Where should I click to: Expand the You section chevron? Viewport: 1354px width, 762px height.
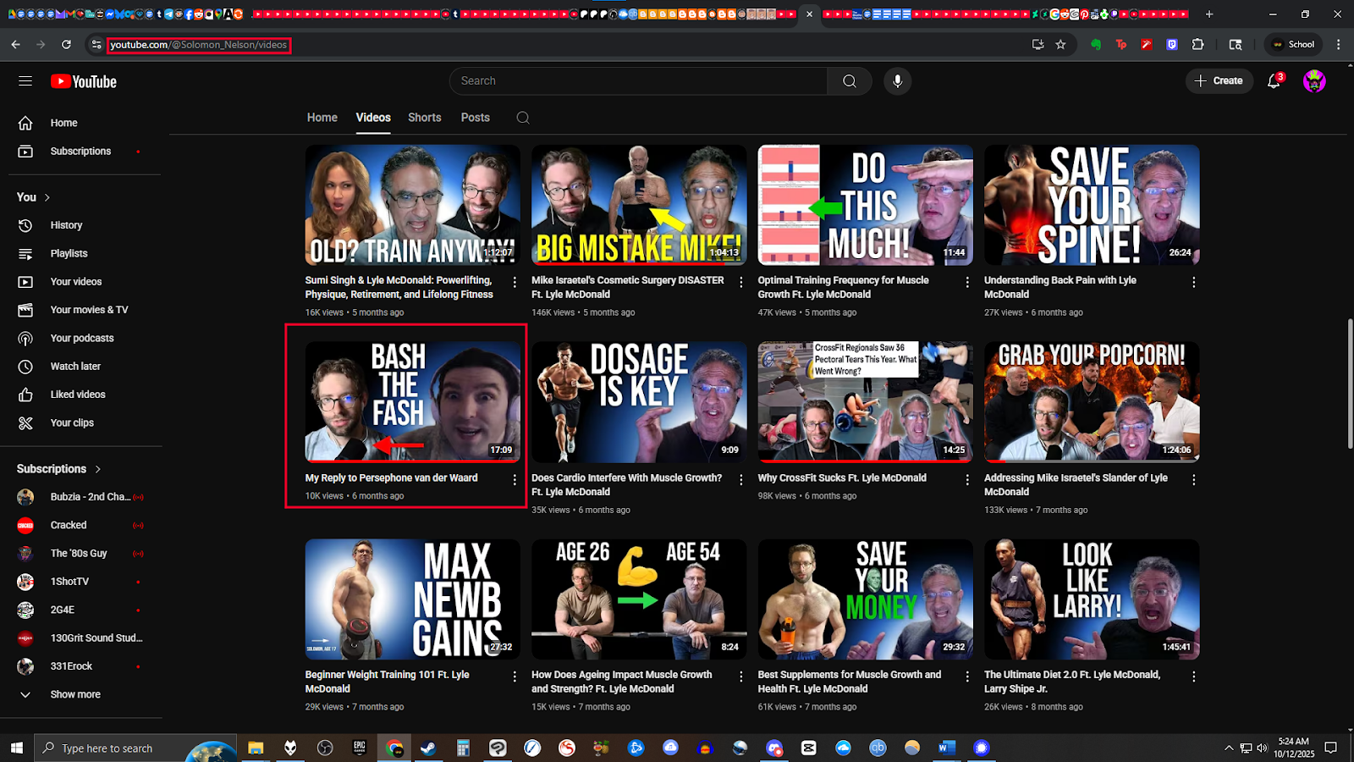pos(47,197)
